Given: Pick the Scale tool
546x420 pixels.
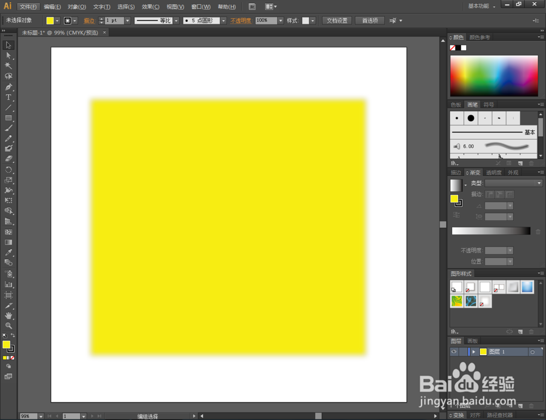Looking at the screenshot, I should [8, 180].
